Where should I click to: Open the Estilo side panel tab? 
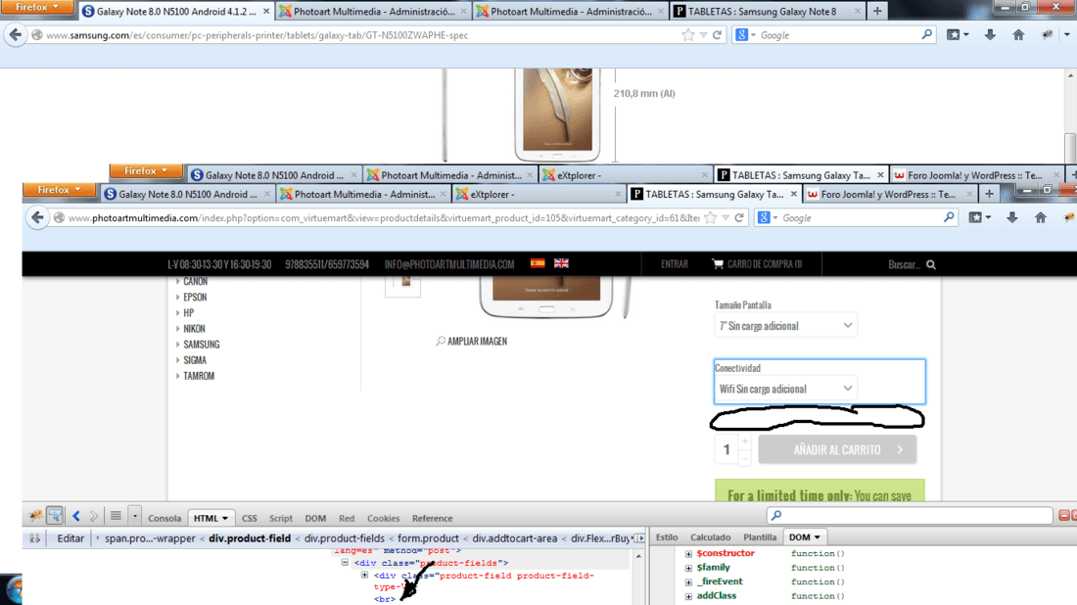666,537
